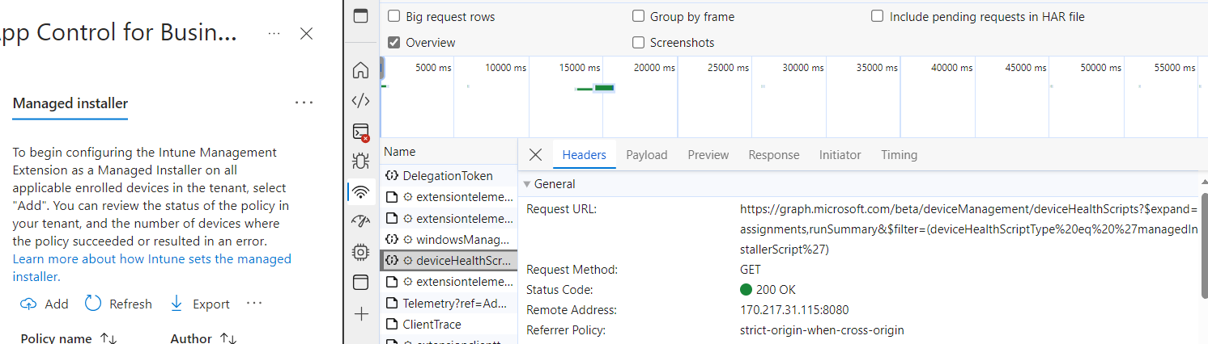Switch to the Preview tab

[708, 155]
